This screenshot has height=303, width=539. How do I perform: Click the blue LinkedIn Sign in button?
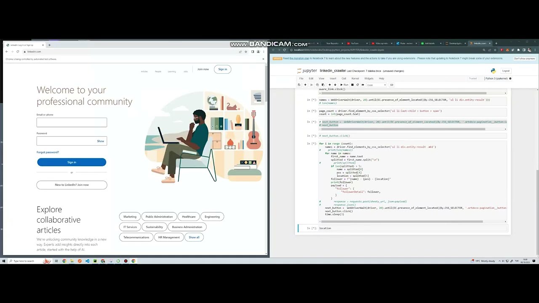72,162
